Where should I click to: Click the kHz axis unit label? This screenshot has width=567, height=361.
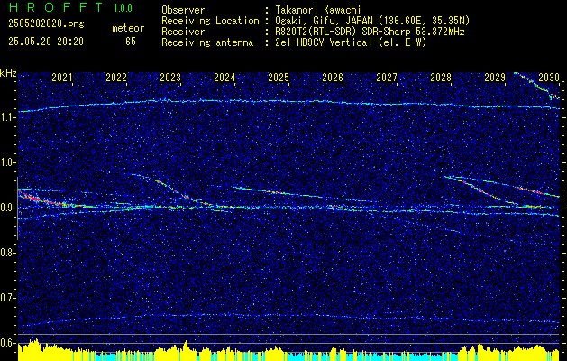pos(8,73)
